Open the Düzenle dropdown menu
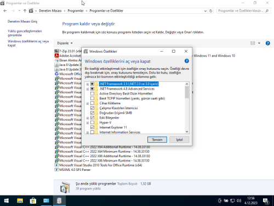 pos(65,43)
